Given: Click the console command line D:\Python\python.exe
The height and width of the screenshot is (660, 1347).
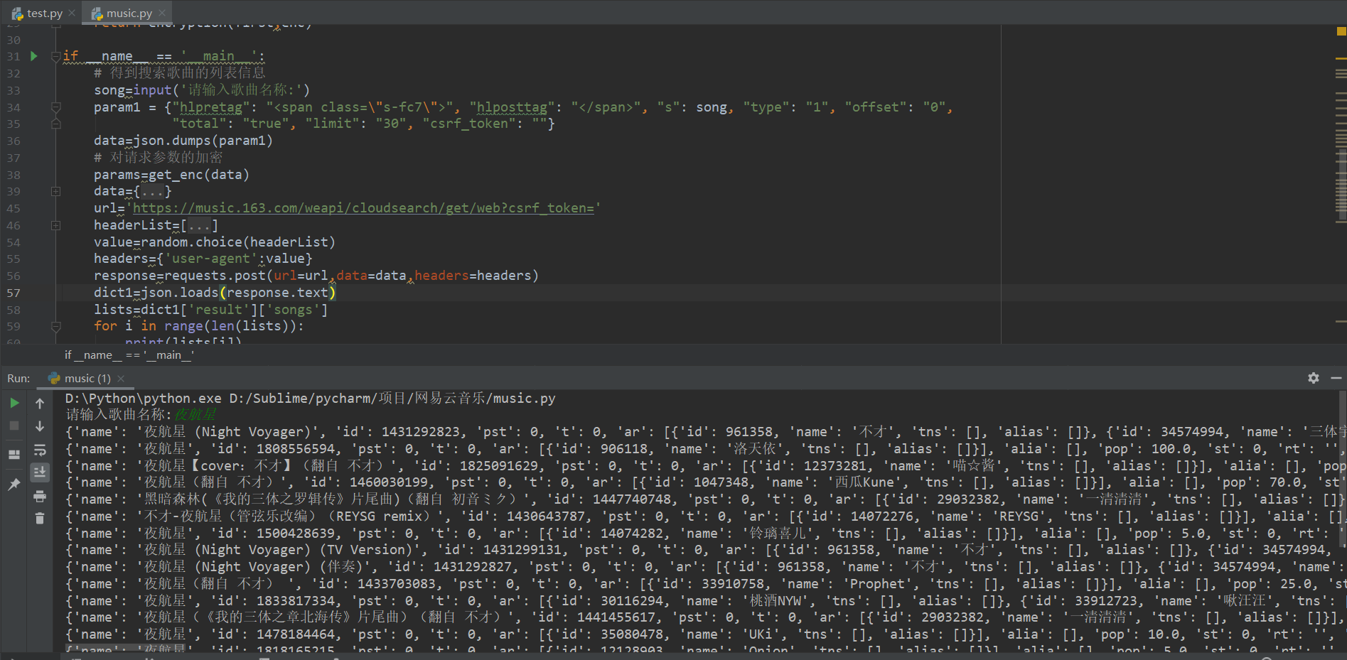Looking at the screenshot, I should pyautogui.click(x=310, y=399).
